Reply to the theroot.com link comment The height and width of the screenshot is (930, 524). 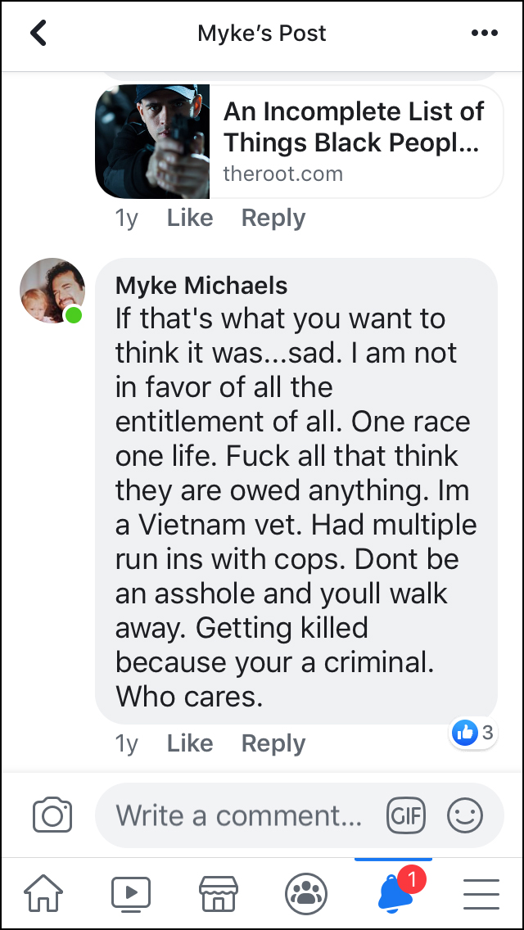[273, 218]
